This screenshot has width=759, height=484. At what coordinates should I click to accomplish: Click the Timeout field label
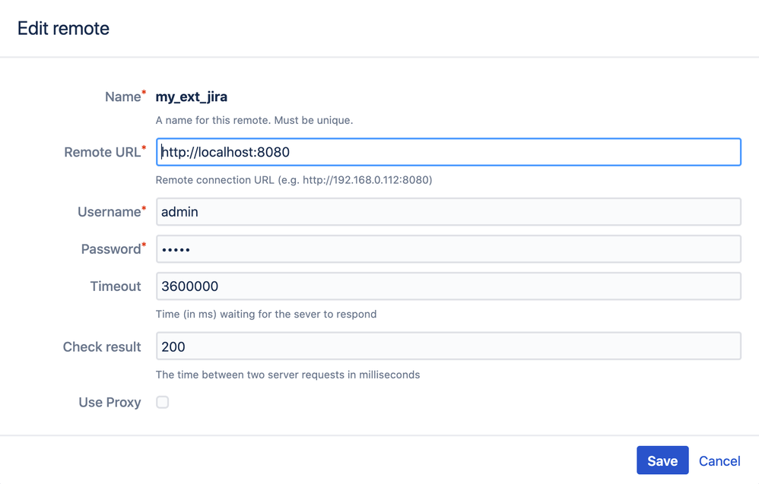click(x=116, y=286)
